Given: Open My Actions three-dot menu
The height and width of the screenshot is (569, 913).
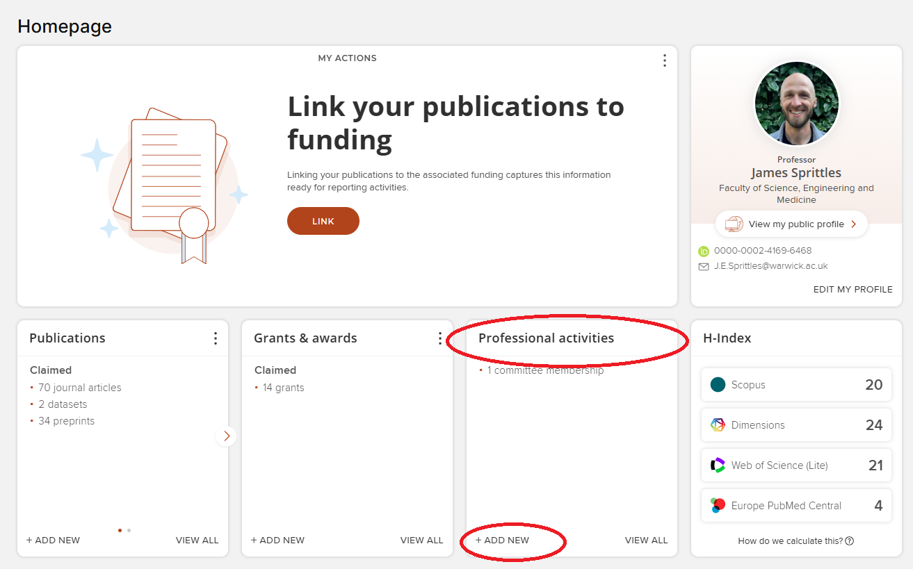Looking at the screenshot, I should tap(664, 60).
